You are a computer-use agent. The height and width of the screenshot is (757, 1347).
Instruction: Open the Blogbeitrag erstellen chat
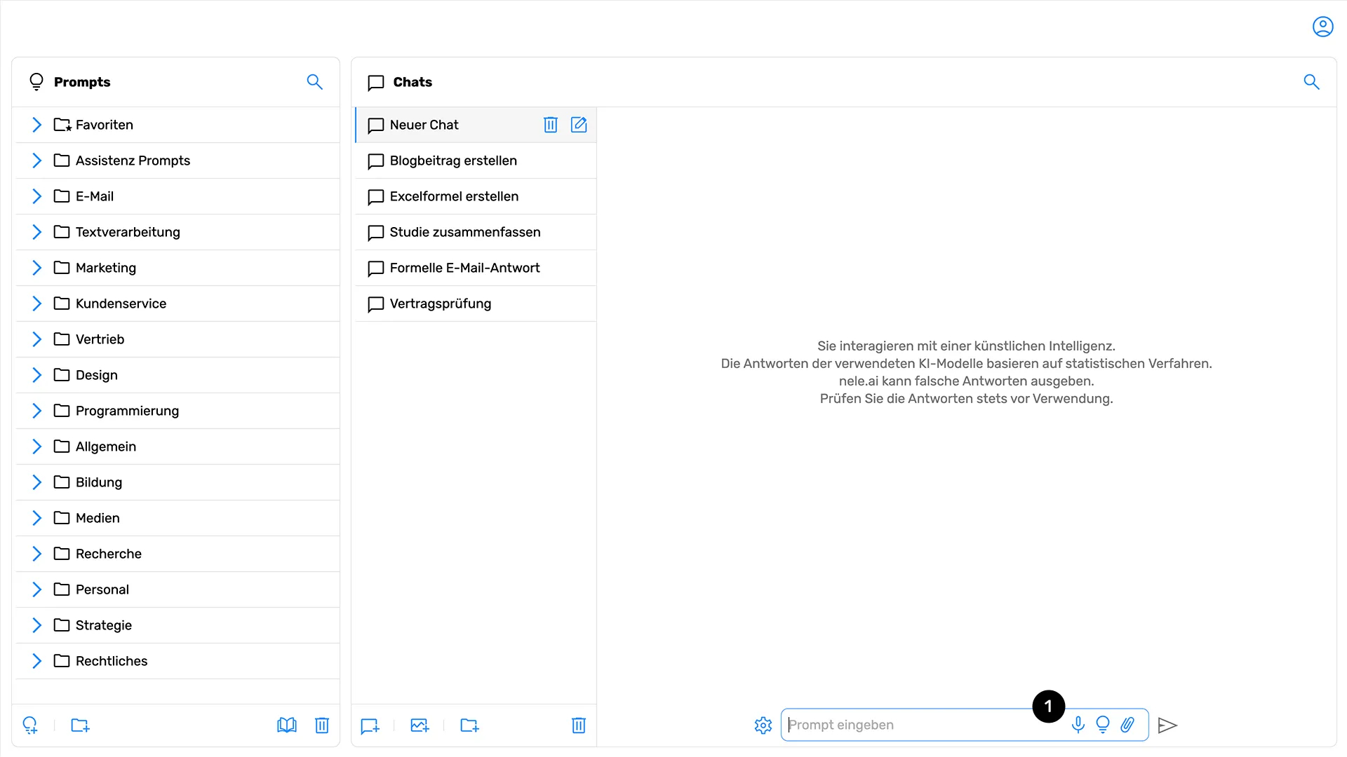click(453, 161)
